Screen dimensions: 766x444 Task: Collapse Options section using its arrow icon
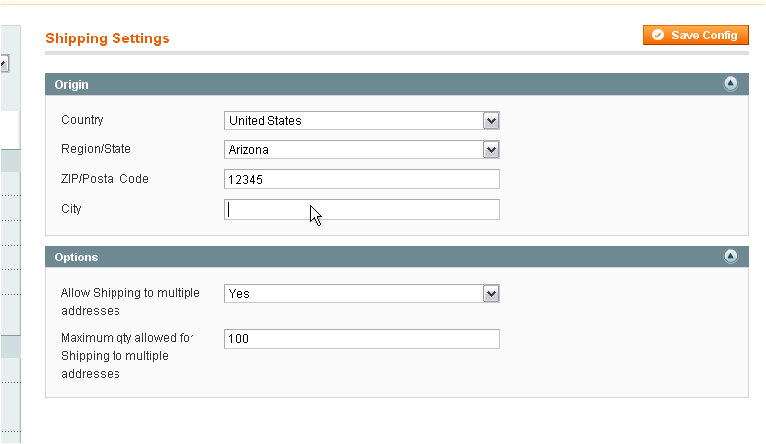click(730, 256)
